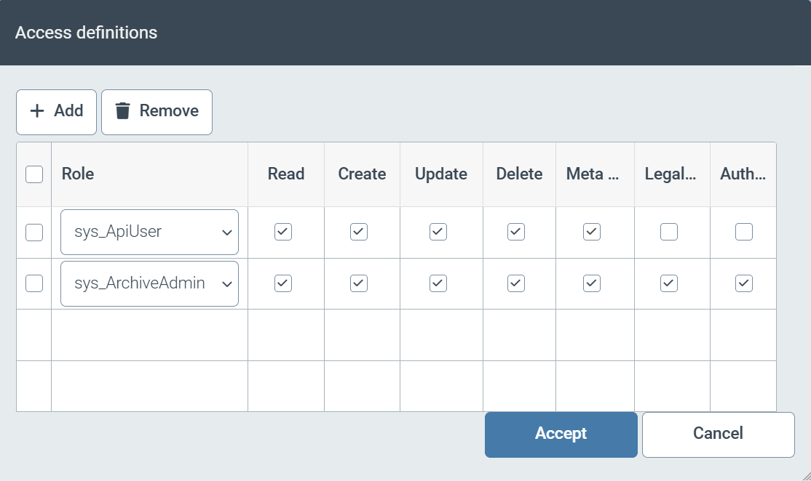Screen dimensions: 811x481
Task: Enable the Legal permission for sys_ApiUser
Action: tap(668, 232)
